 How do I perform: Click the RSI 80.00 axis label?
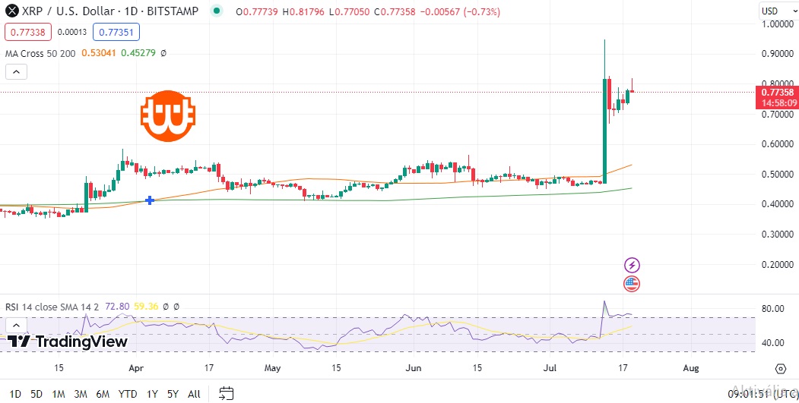pos(775,308)
